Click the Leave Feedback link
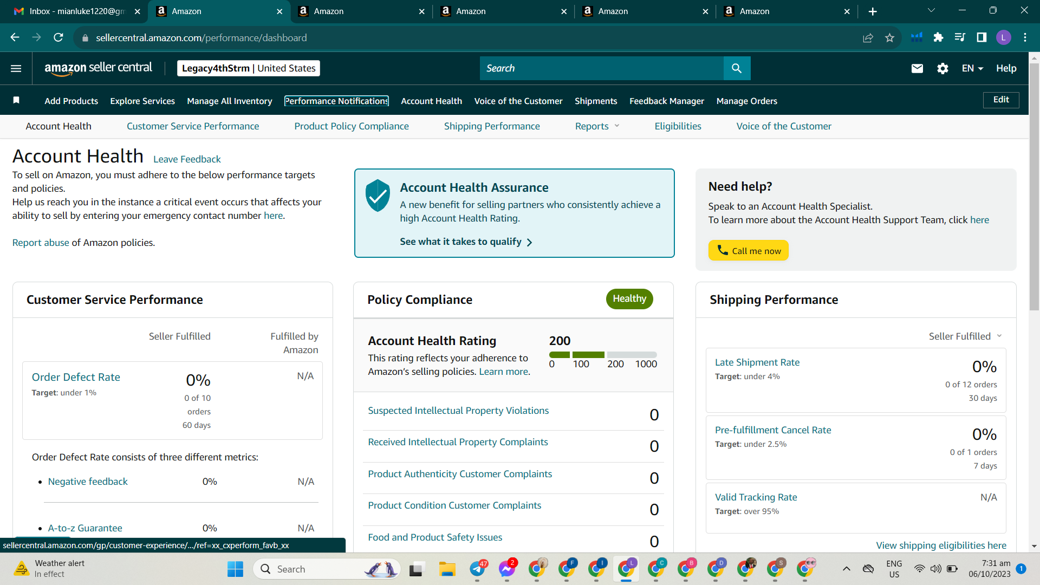Image resolution: width=1040 pixels, height=585 pixels. [x=187, y=159]
